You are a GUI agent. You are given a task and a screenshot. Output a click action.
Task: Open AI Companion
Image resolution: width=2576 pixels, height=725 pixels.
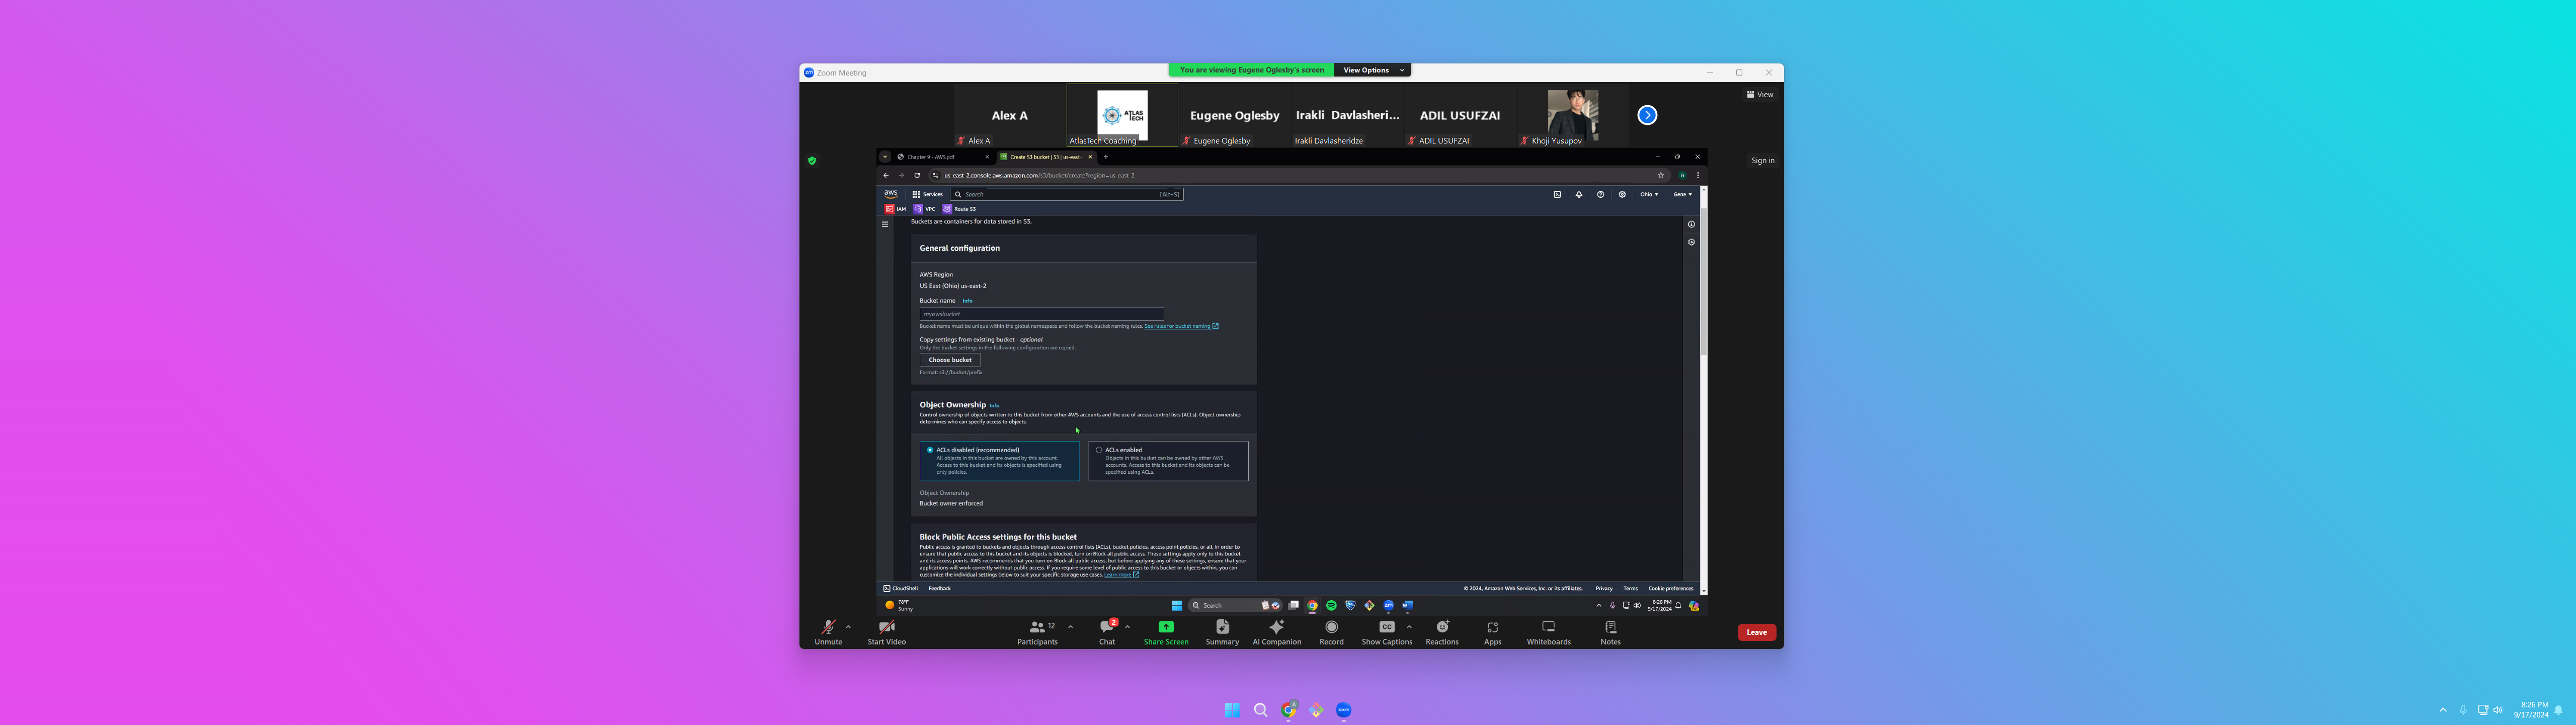pos(1276,628)
